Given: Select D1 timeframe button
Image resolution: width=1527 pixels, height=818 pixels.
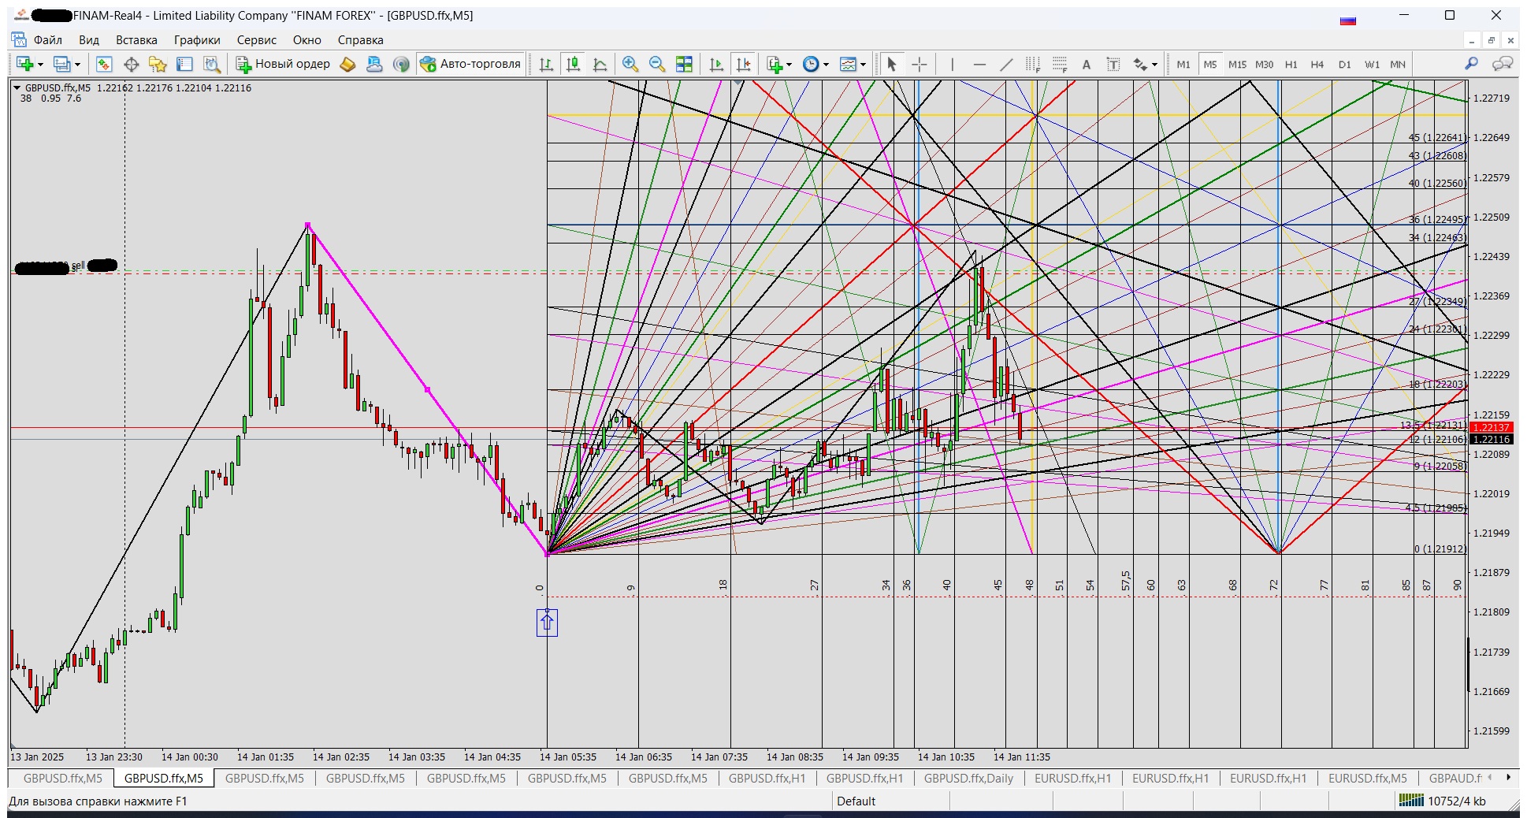Looking at the screenshot, I should pos(1344,65).
